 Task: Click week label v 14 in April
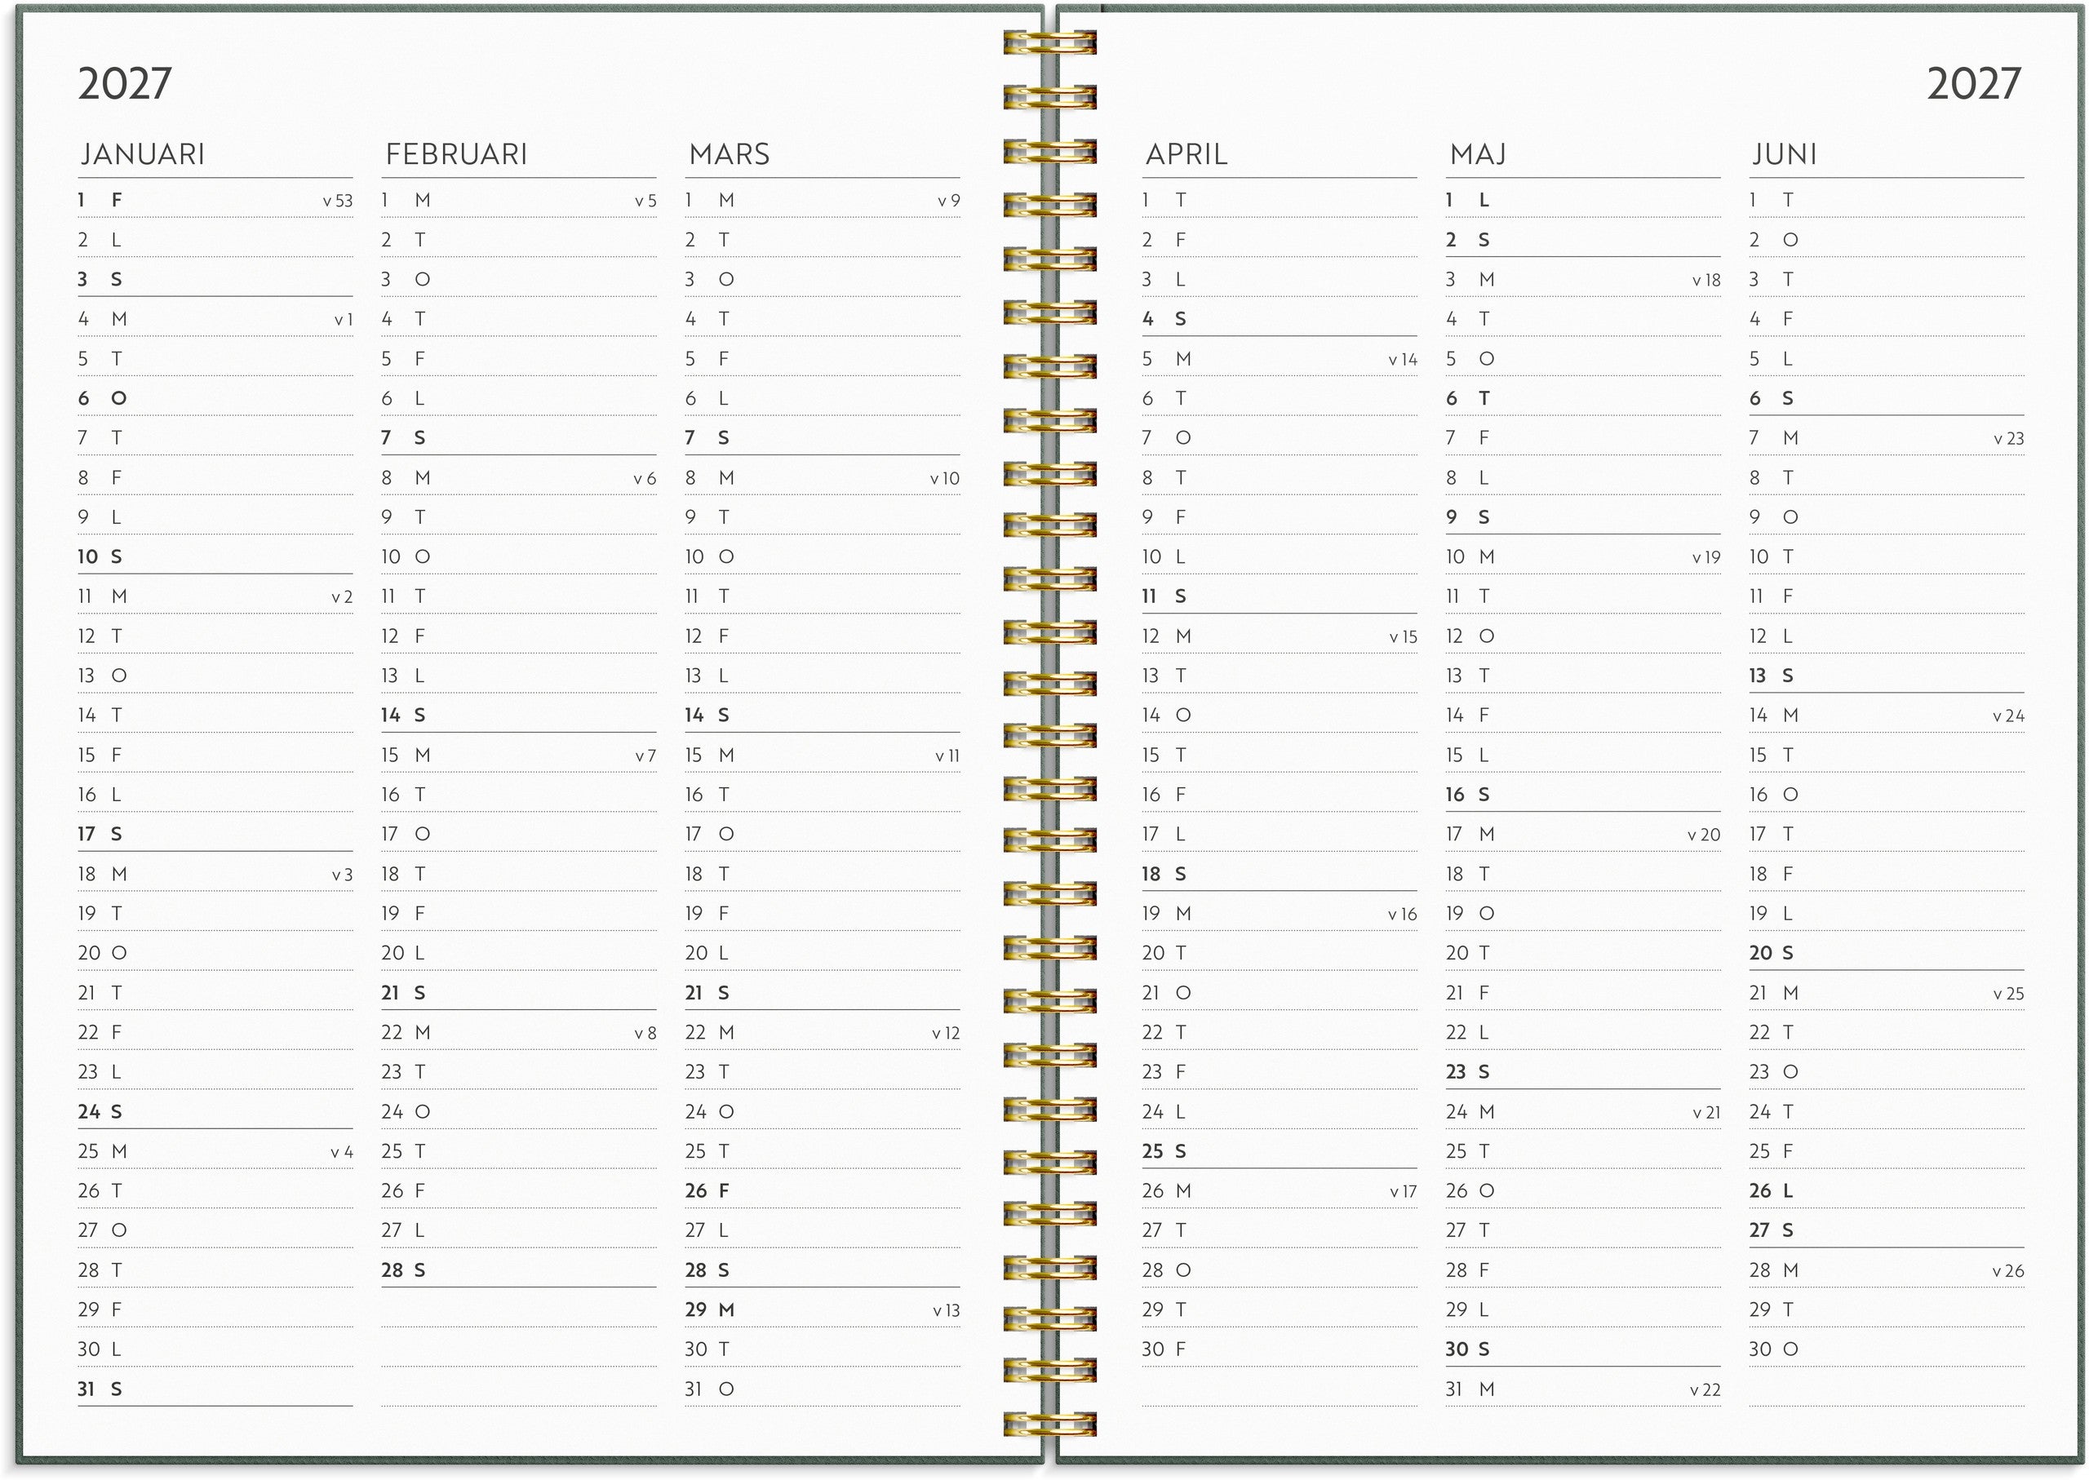pyautogui.click(x=1403, y=360)
